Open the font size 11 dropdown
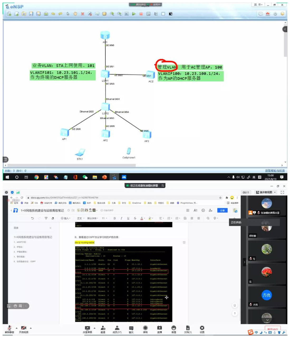 [x=104, y=218]
